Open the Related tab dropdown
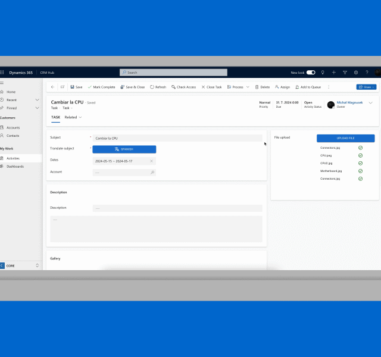Image resolution: width=381 pixels, height=357 pixels. coord(73,117)
